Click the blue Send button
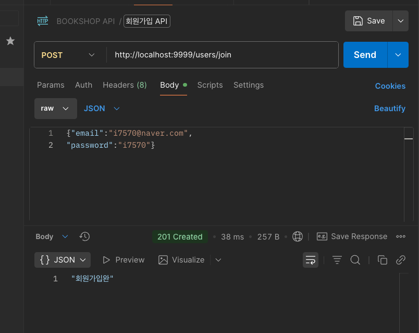 [365, 55]
